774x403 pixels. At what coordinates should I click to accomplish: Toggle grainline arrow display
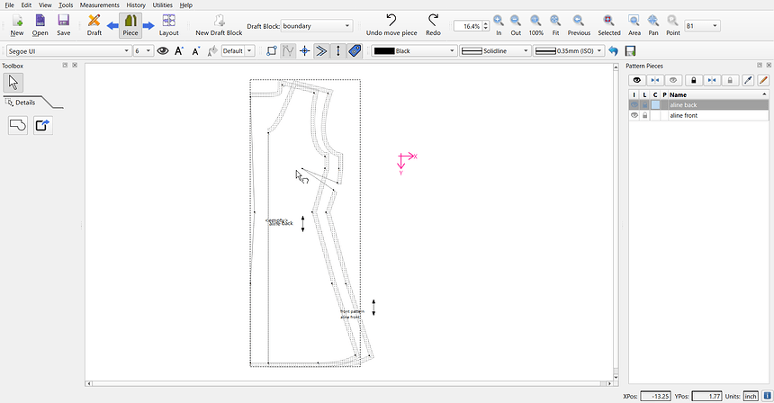click(338, 50)
